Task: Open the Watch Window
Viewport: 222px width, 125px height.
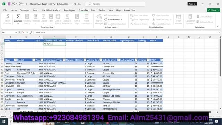Action: pos(178,19)
